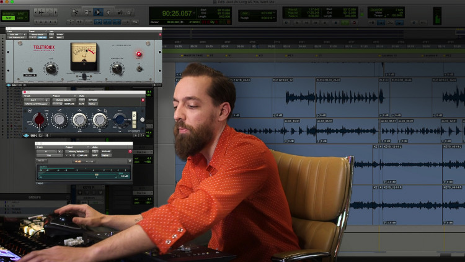Select the +6 dB range in Trim plugin
The width and height of the screenshot is (465, 262).
point(77,161)
